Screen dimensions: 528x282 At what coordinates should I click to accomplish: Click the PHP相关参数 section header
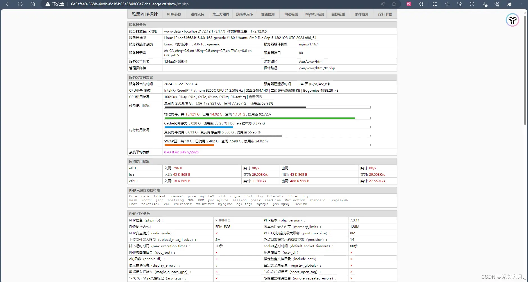pos(262,214)
